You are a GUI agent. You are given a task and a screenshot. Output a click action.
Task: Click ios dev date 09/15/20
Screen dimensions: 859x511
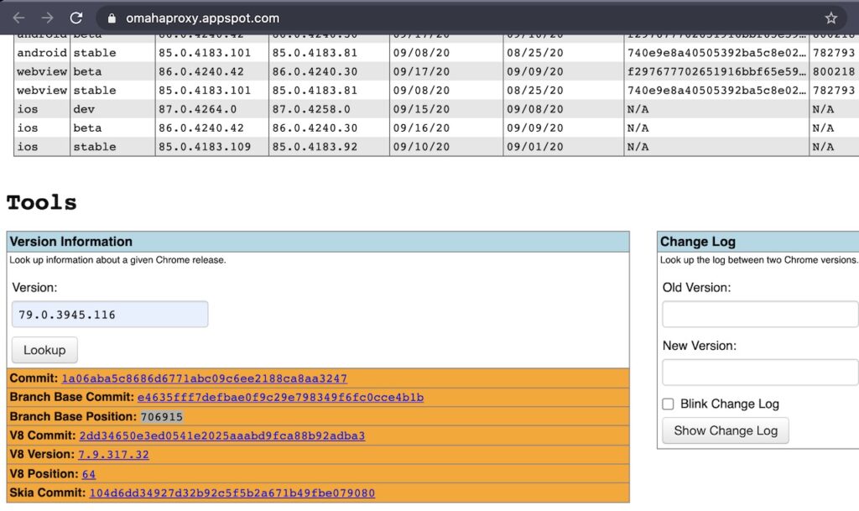[x=421, y=109]
